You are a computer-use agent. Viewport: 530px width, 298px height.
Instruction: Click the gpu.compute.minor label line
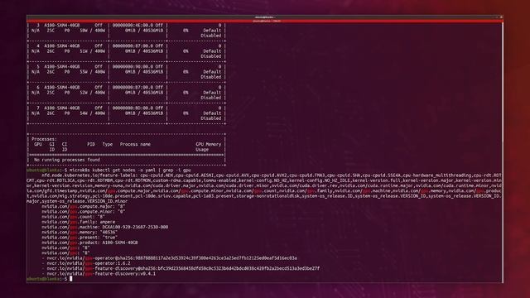[84, 212]
